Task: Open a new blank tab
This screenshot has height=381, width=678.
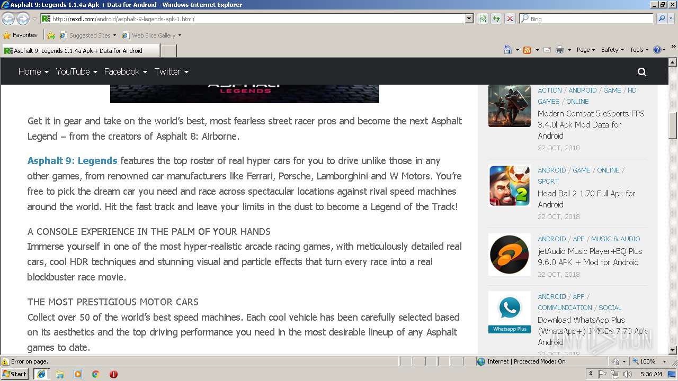Action: pyautogui.click(x=168, y=51)
